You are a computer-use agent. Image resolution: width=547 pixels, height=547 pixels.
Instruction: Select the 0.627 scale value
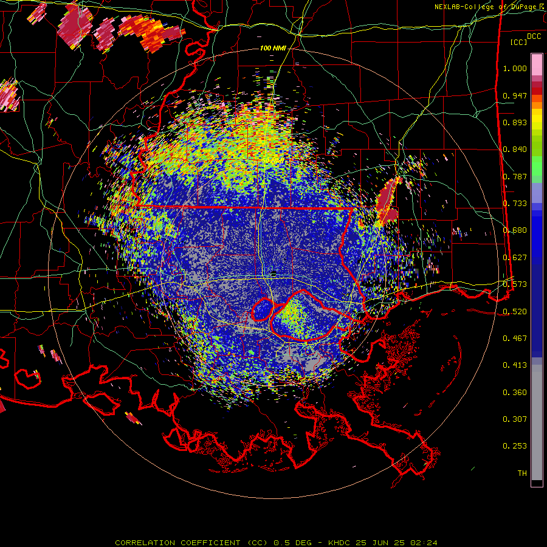515,258
